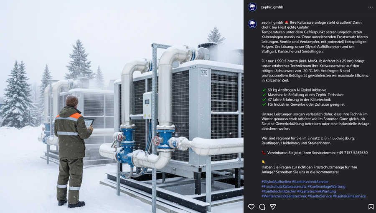
Task: Like the post with the heart icon
Action: [251, 206]
